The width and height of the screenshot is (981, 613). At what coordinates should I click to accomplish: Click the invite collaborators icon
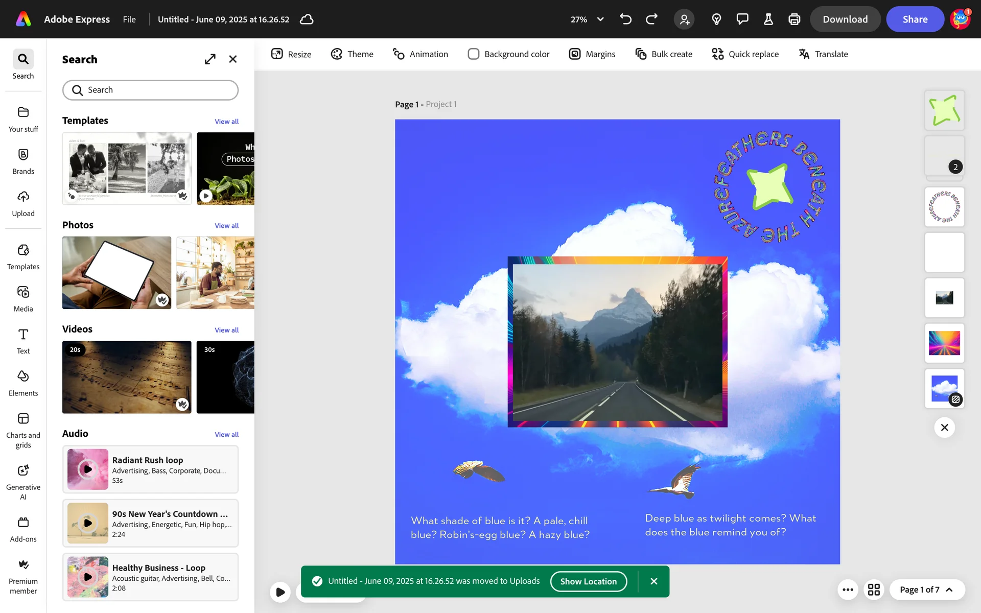point(684,19)
